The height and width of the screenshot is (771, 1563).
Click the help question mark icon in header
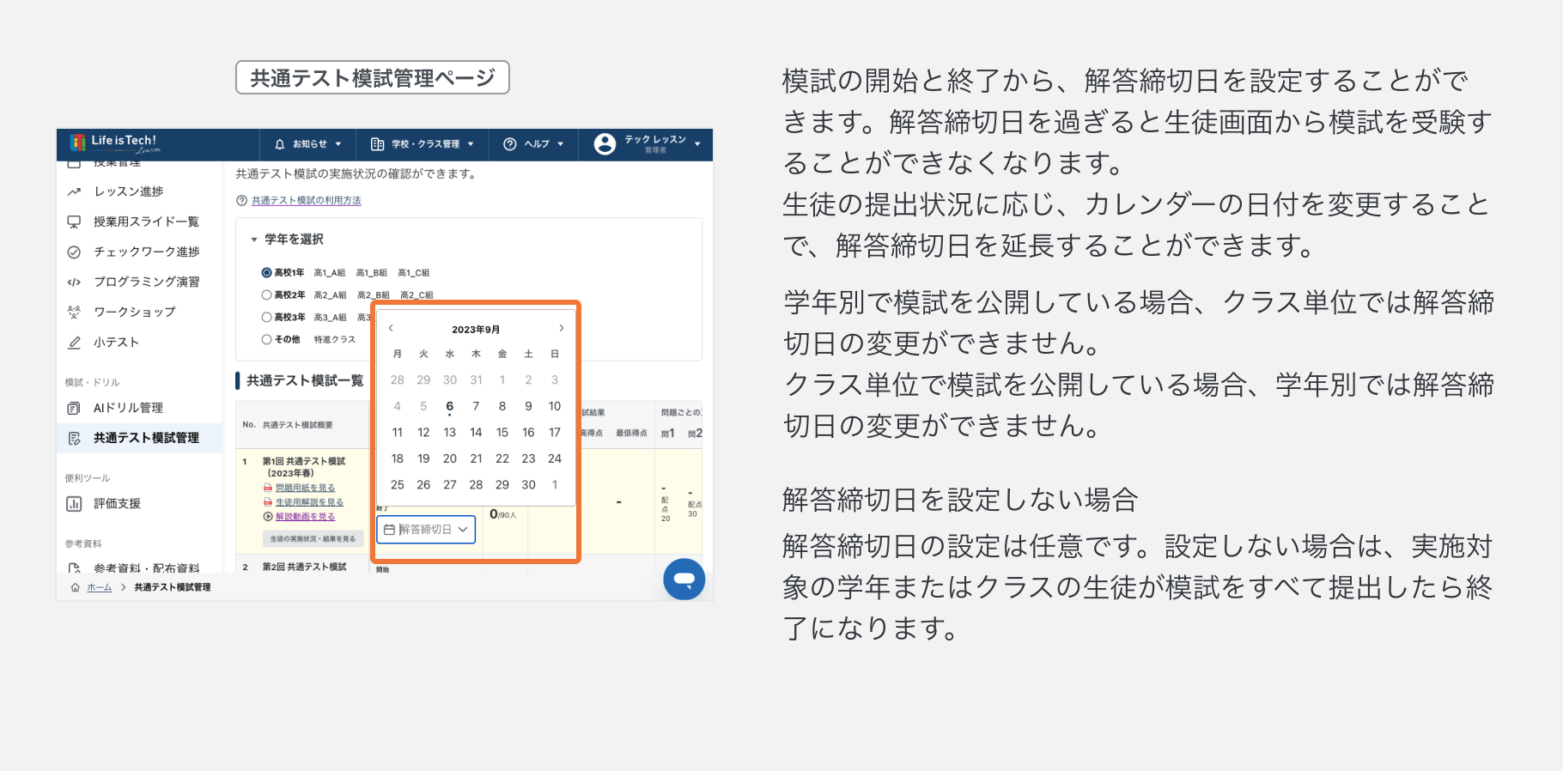coord(510,144)
